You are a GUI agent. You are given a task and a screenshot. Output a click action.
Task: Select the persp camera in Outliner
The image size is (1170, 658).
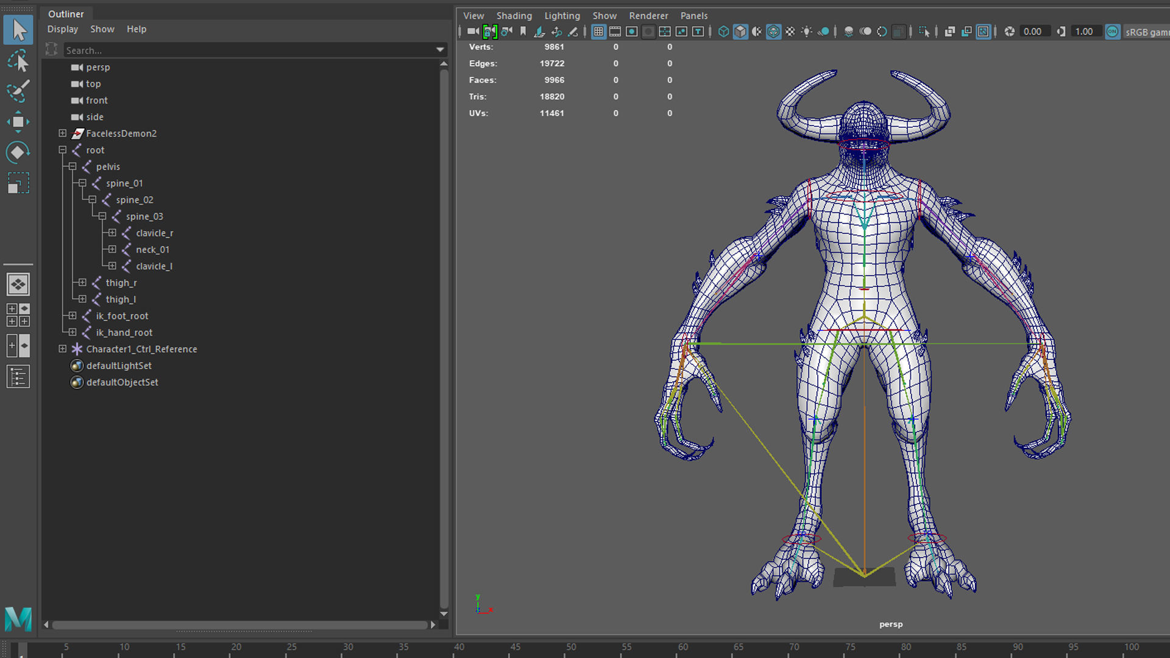coord(97,67)
